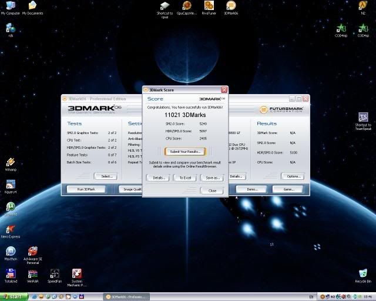Image resolution: width=376 pixels, height=301 pixels.
Task: Select the 3DMark06 taskbar button
Action: tap(126, 296)
